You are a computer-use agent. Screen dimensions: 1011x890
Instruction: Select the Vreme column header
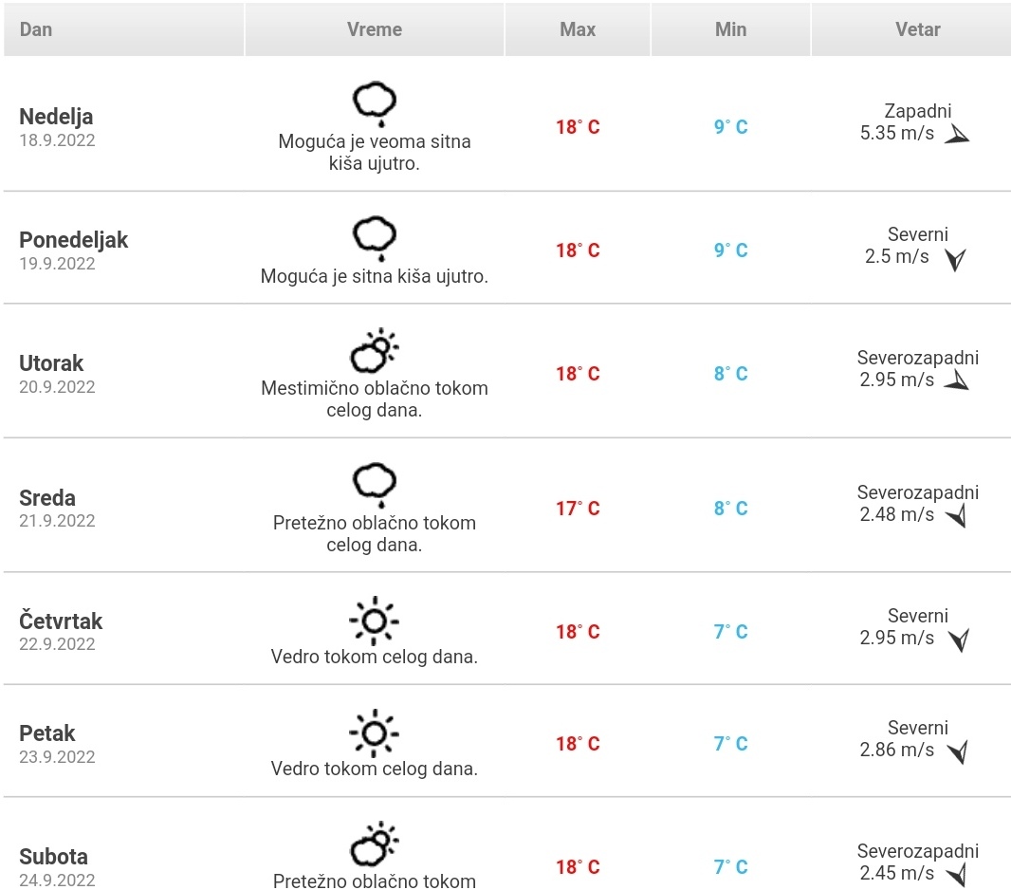point(375,29)
